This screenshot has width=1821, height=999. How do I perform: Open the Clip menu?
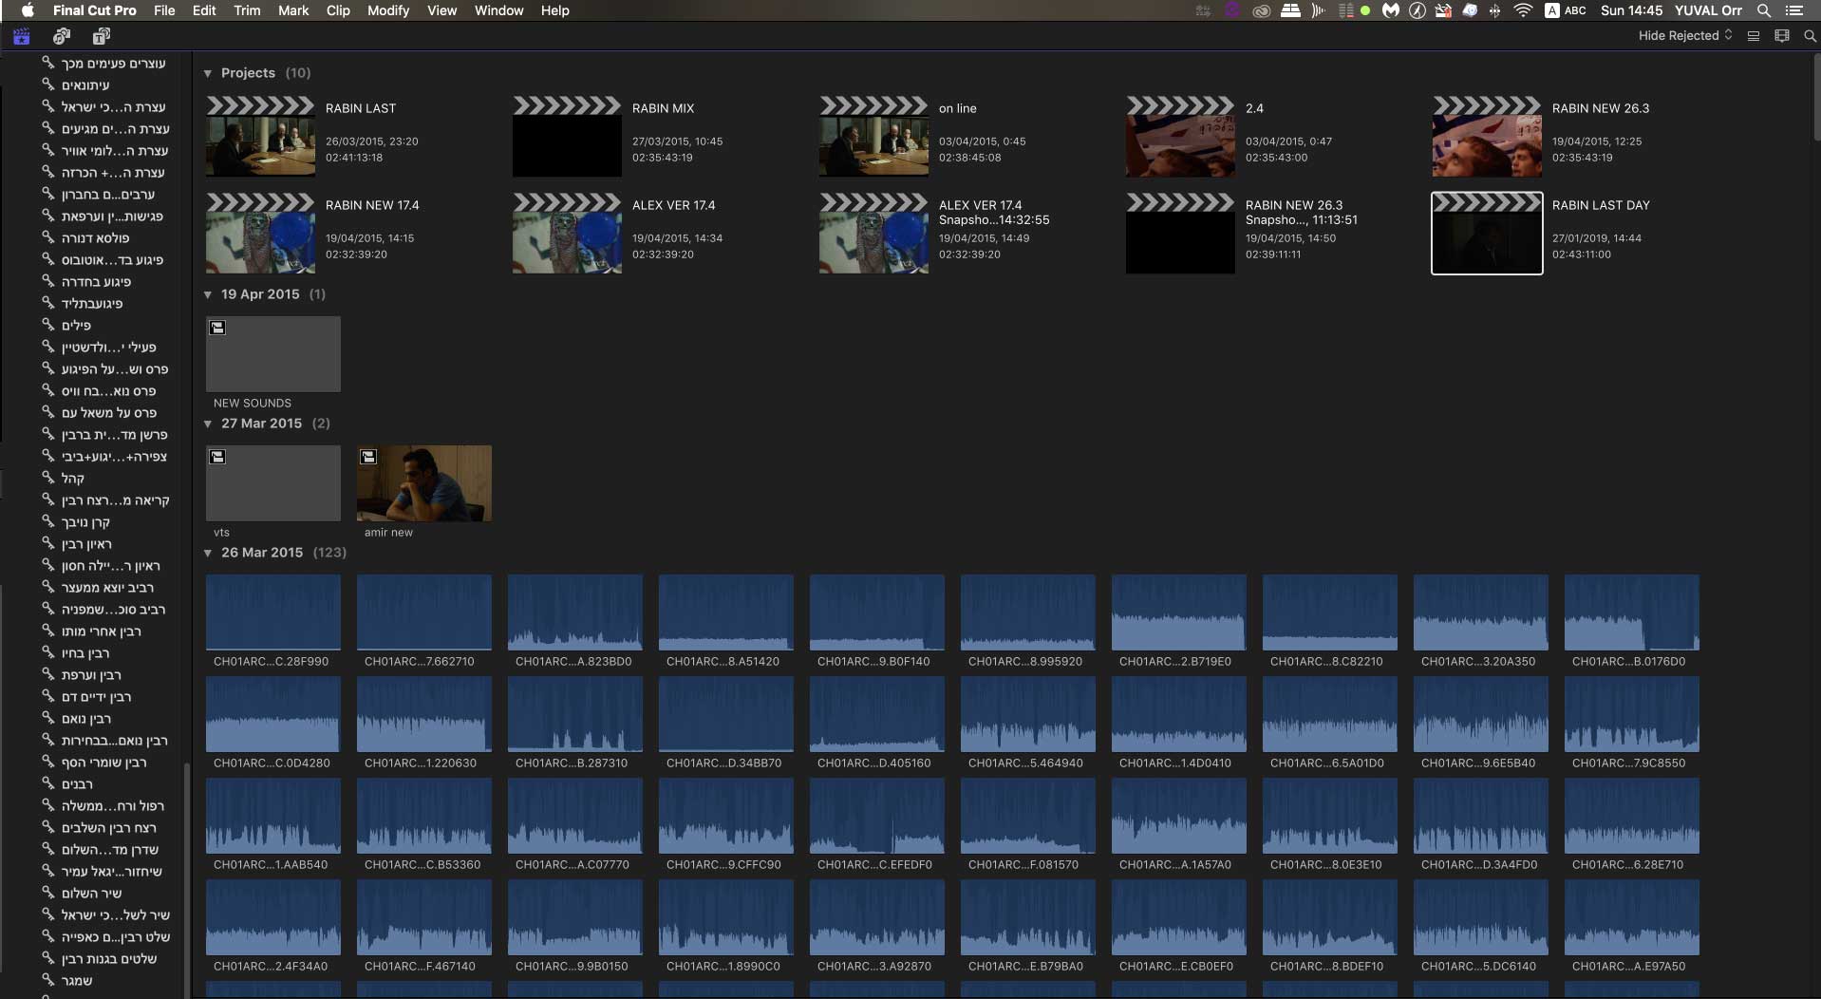[x=338, y=10]
